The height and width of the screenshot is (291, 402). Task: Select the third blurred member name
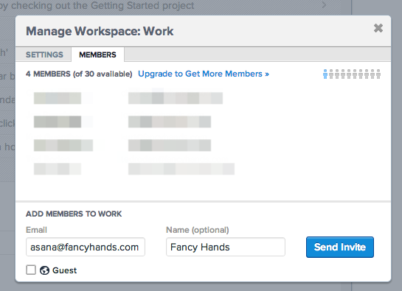tap(63, 145)
